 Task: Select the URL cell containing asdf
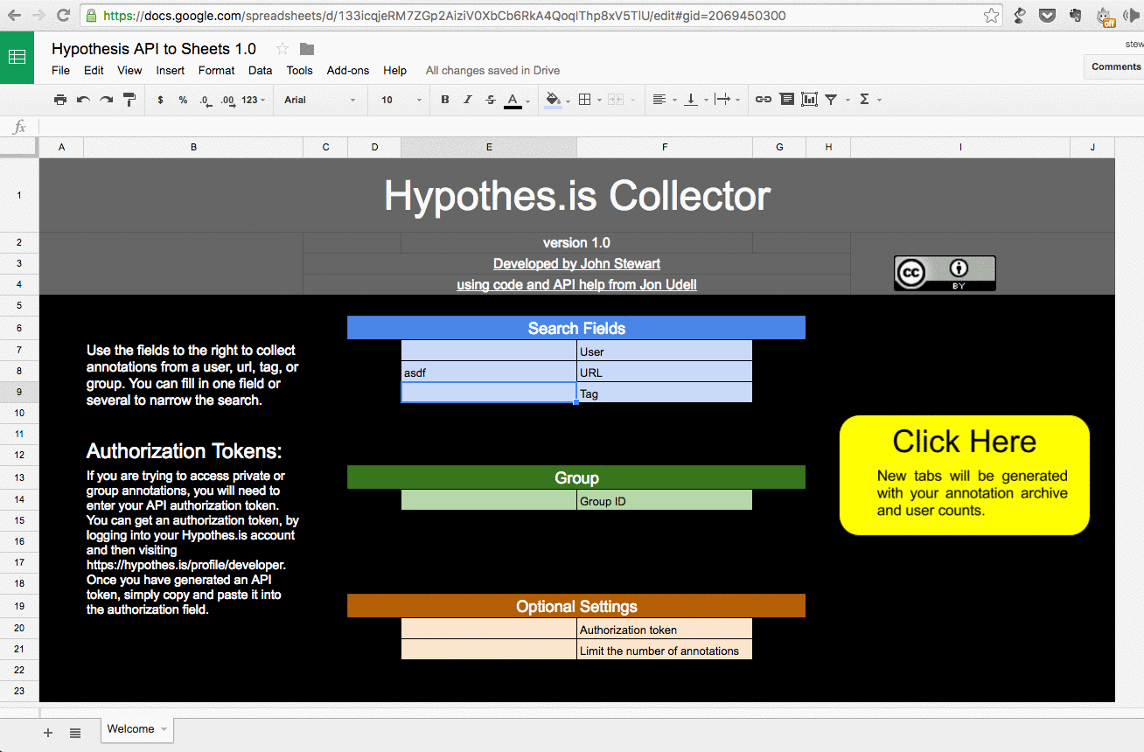489,372
